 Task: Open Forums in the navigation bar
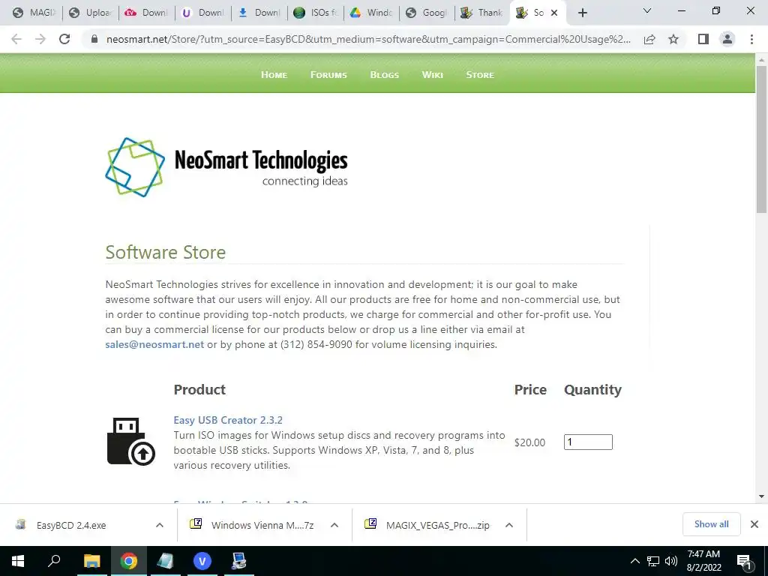[328, 75]
